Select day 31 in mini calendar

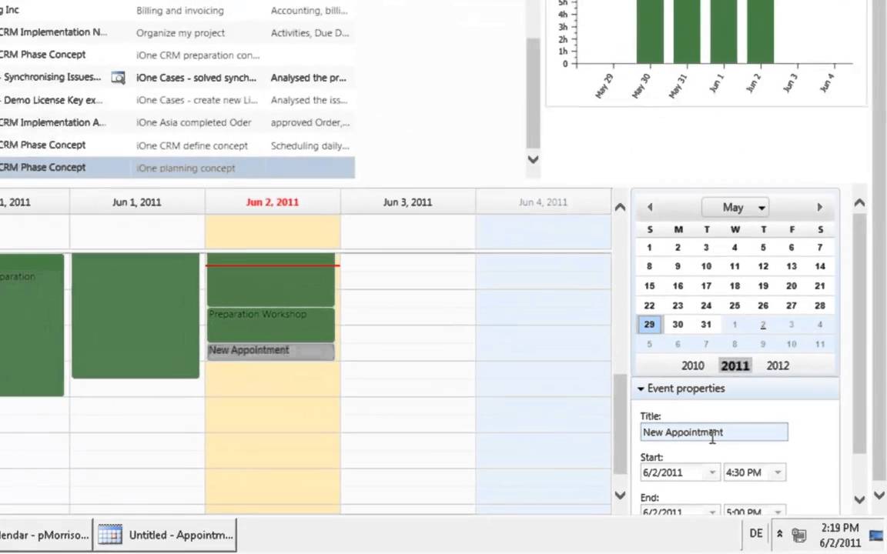point(706,325)
